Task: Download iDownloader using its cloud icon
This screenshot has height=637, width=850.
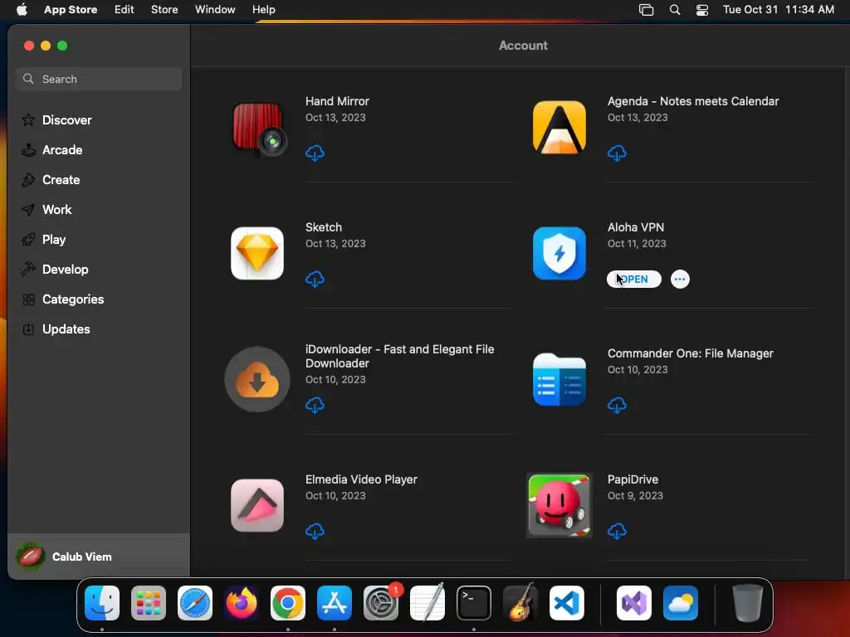Action: coord(315,405)
